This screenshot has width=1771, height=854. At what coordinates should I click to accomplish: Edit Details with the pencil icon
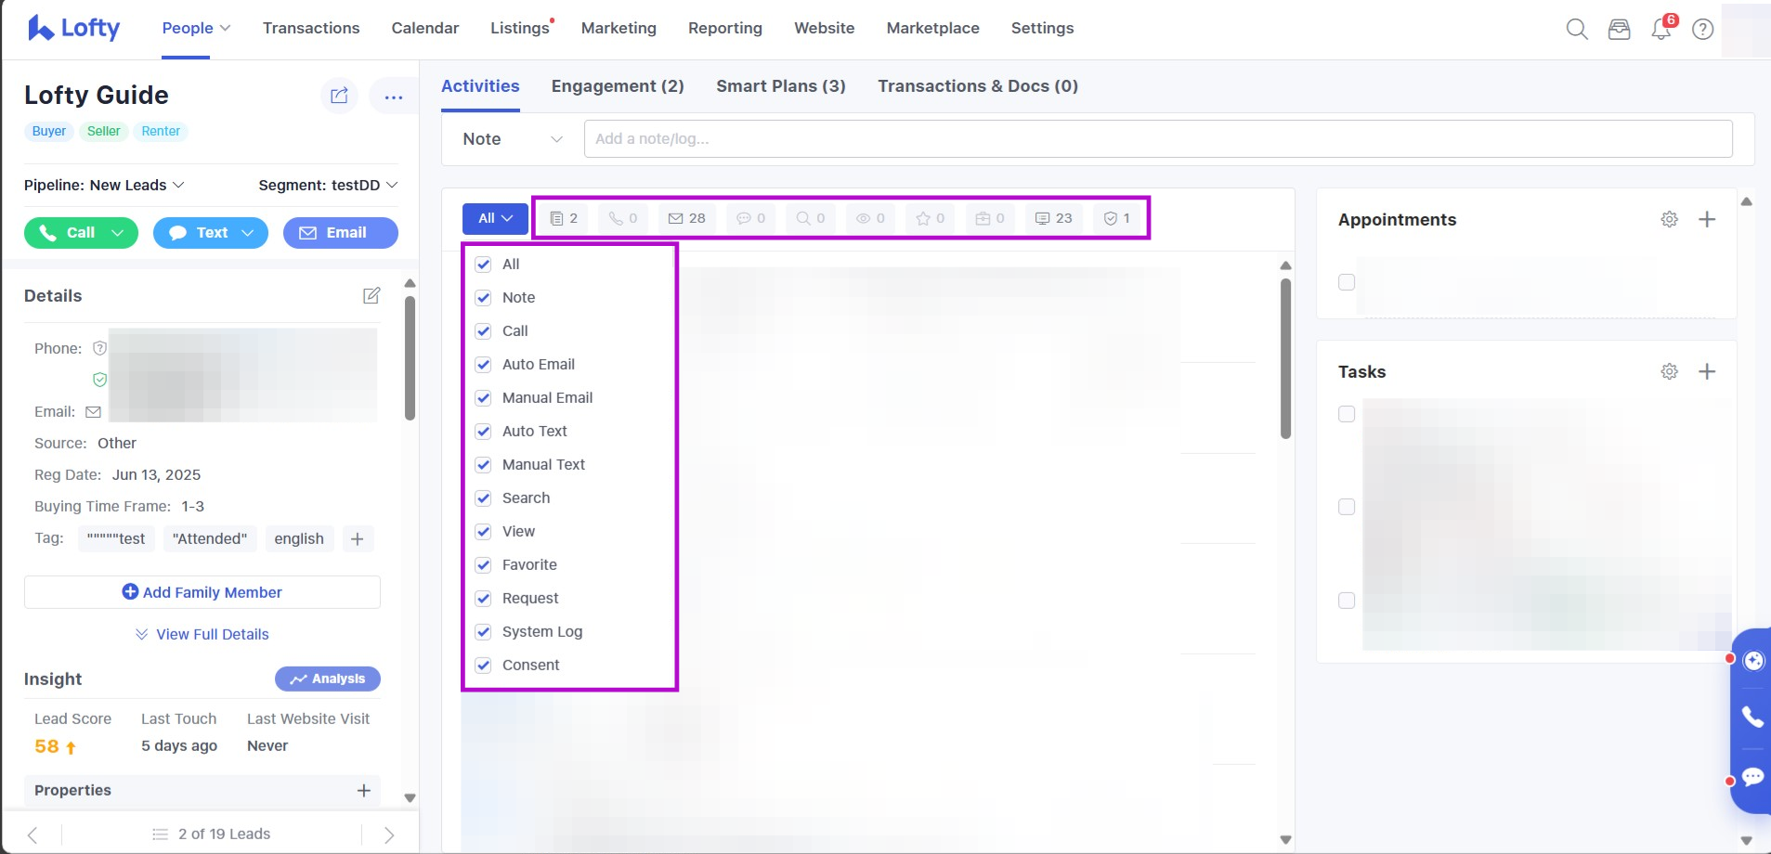pos(371,295)
